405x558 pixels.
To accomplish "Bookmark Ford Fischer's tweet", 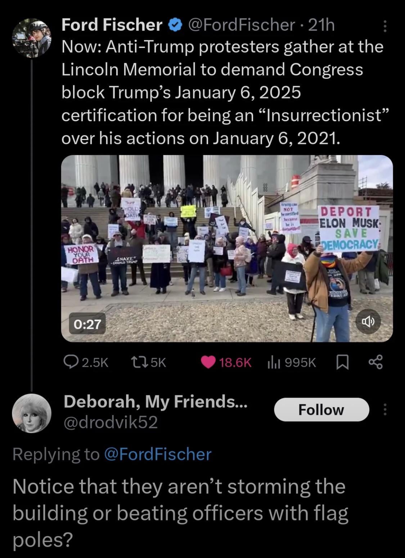I will point(342,362).
